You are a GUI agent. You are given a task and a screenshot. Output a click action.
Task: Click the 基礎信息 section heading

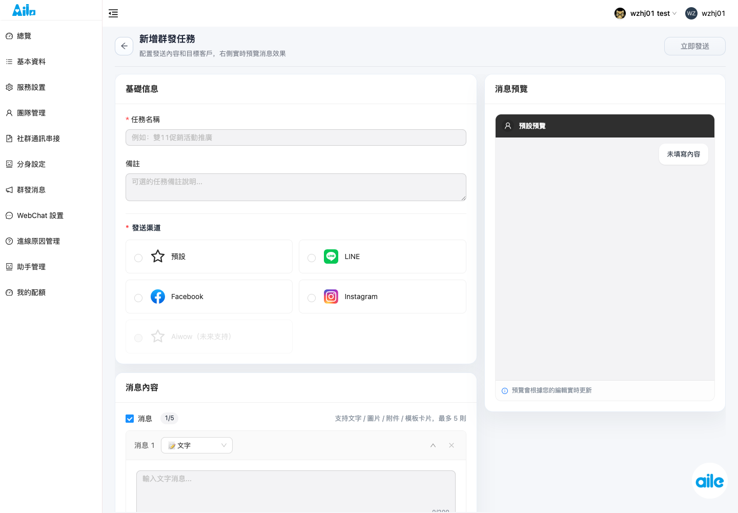pyautogui.click(x=142, y=89)
